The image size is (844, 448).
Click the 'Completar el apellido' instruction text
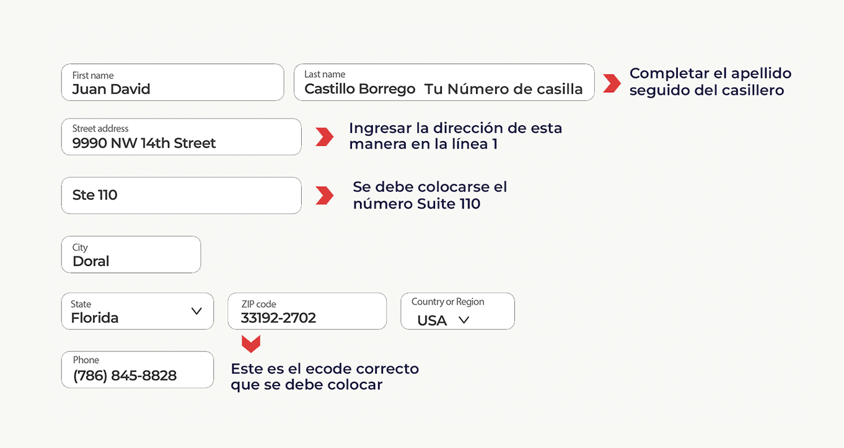tap(710, 82)
